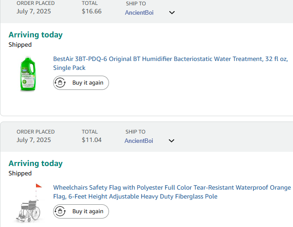The width and height of the screenshot is (293, 227).
Task: Click the reorder icon for BestAir water treatment
Action: (x=60, y=82)
